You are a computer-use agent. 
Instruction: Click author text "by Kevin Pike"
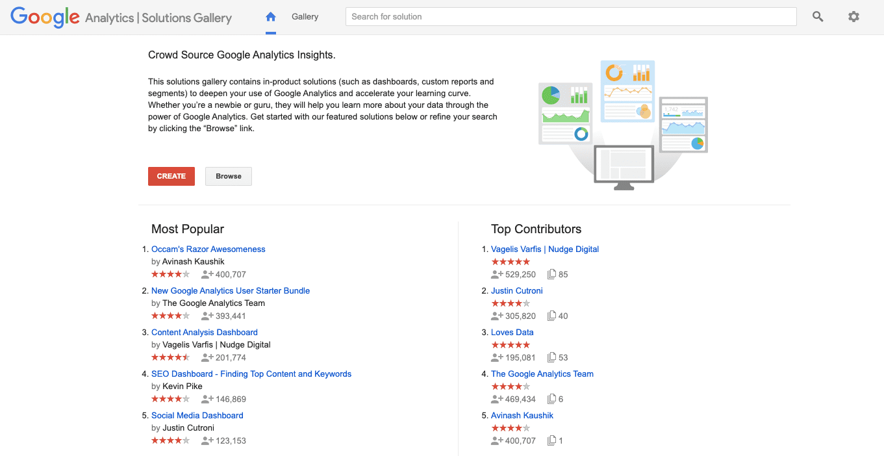tap(177, 386)
